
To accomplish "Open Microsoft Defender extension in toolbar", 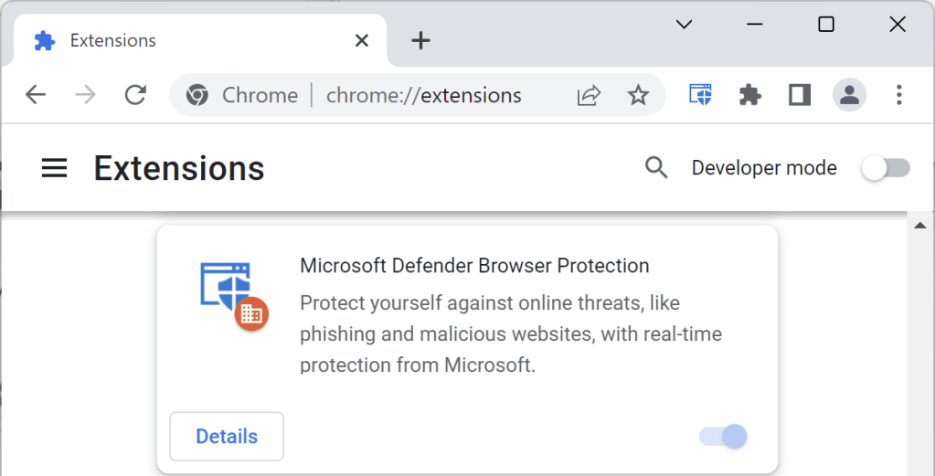I will click(701, 95).
